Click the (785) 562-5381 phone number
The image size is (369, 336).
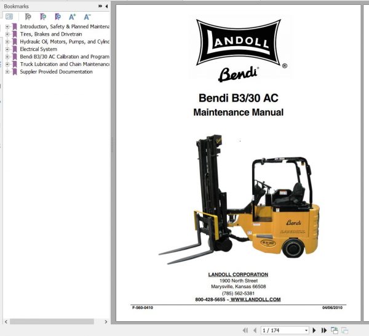tap(238, 294)
